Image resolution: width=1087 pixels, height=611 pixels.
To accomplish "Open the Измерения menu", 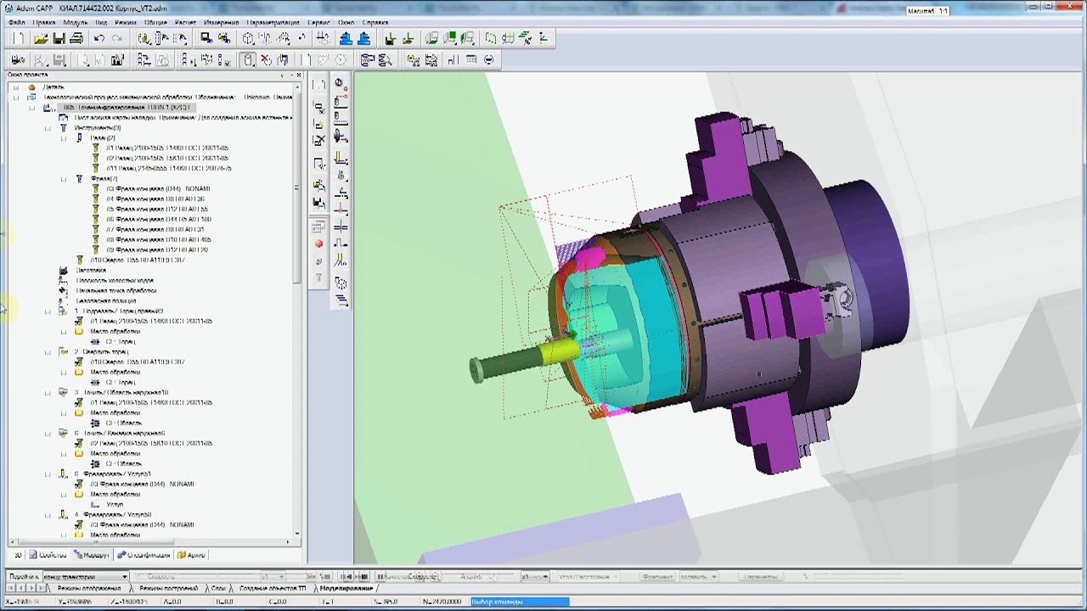I will 222,22.
